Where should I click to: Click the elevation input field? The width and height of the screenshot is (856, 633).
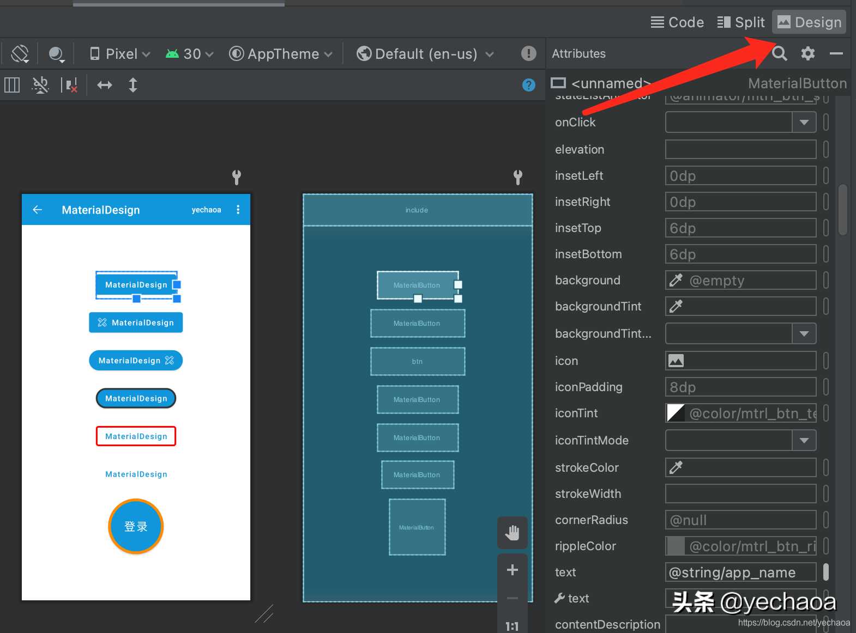[740, 149]
